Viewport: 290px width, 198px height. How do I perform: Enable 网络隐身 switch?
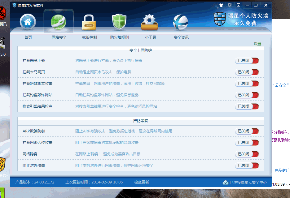(x=247, y=154)
